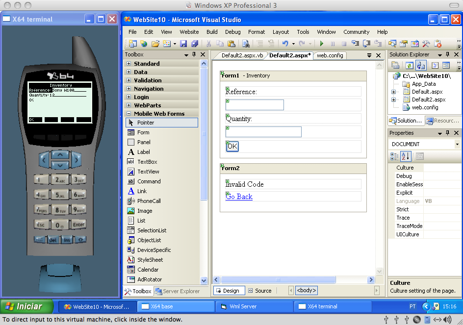Image resolution: width=463 pixels, height=325 pixels.
Task: Click the Open File folder icon
Action: 155,44
